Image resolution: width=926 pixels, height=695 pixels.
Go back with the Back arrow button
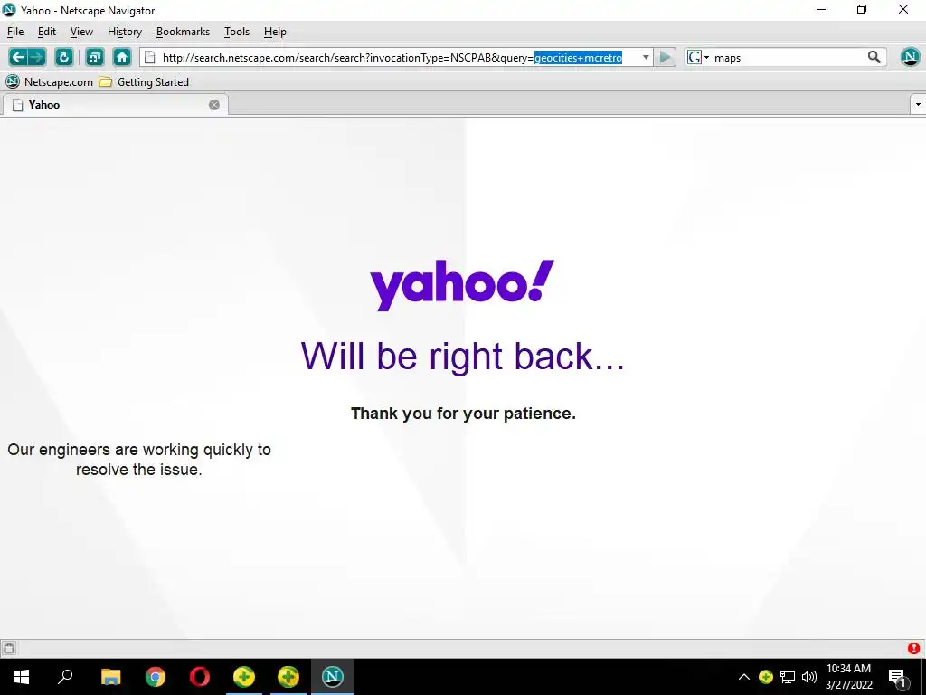click(x=18, y=57)
